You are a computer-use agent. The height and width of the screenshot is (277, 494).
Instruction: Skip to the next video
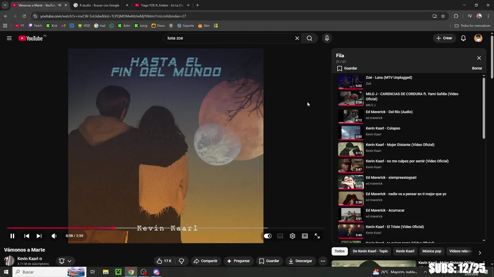click(x=39, y=236)
